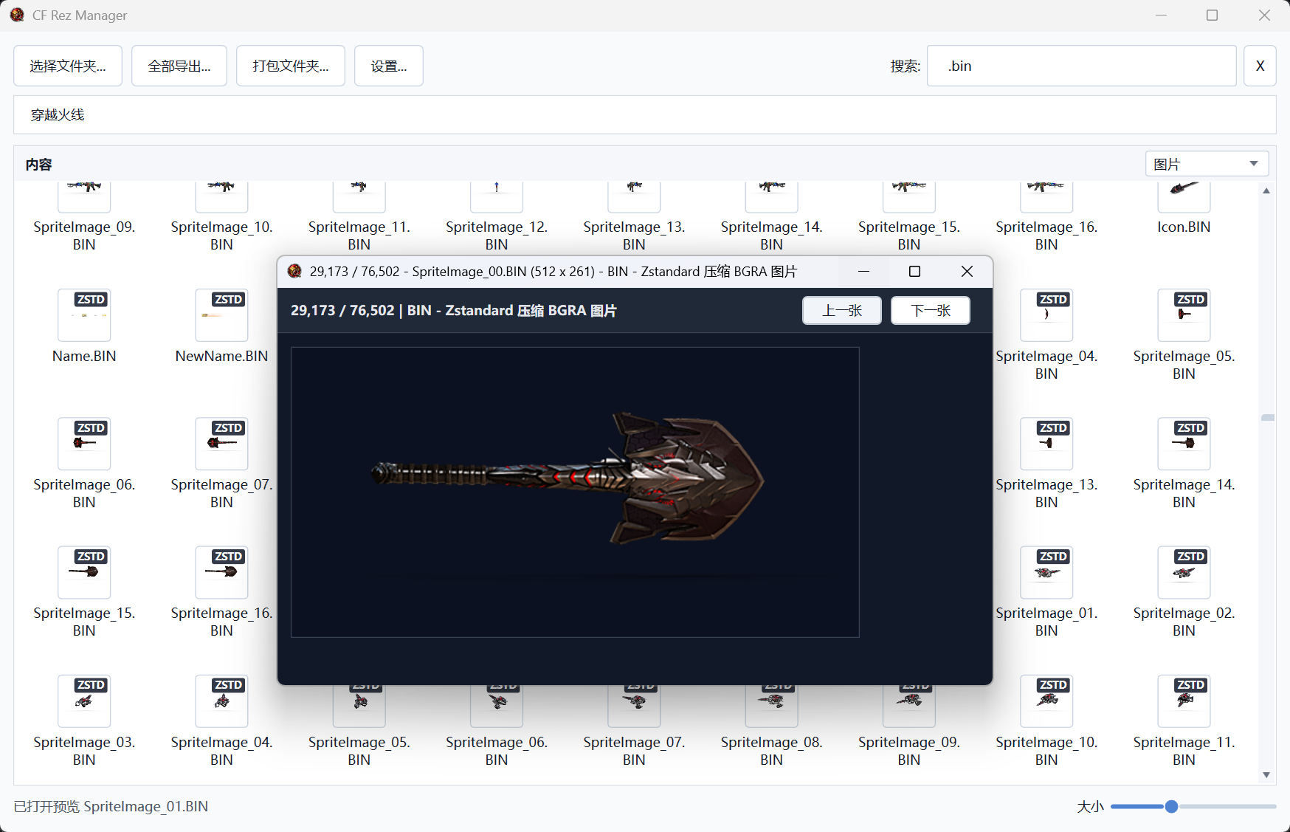1290x832 pixels.
Task: Click the preview window's title bar app icon
Action: tap(294, 271)
